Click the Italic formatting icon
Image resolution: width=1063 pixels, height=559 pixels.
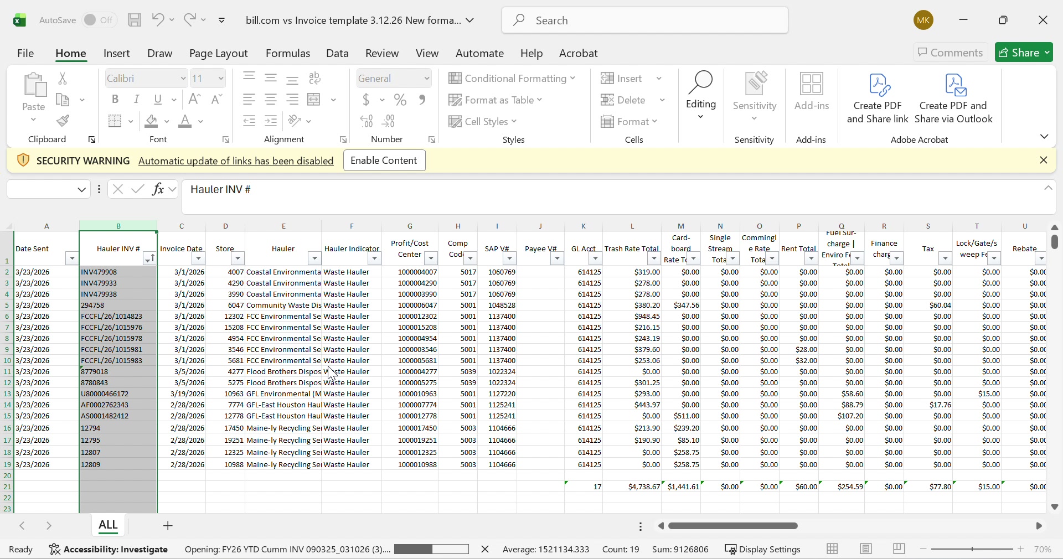pyautogui.click(x=136, y=100)
